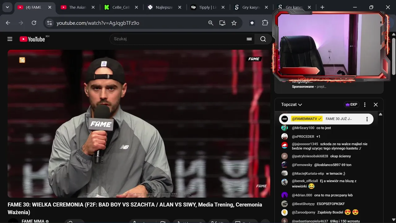This screenshot has height=223, width=396.
Task: Close The Asian tab
Action: coord(93,7)
